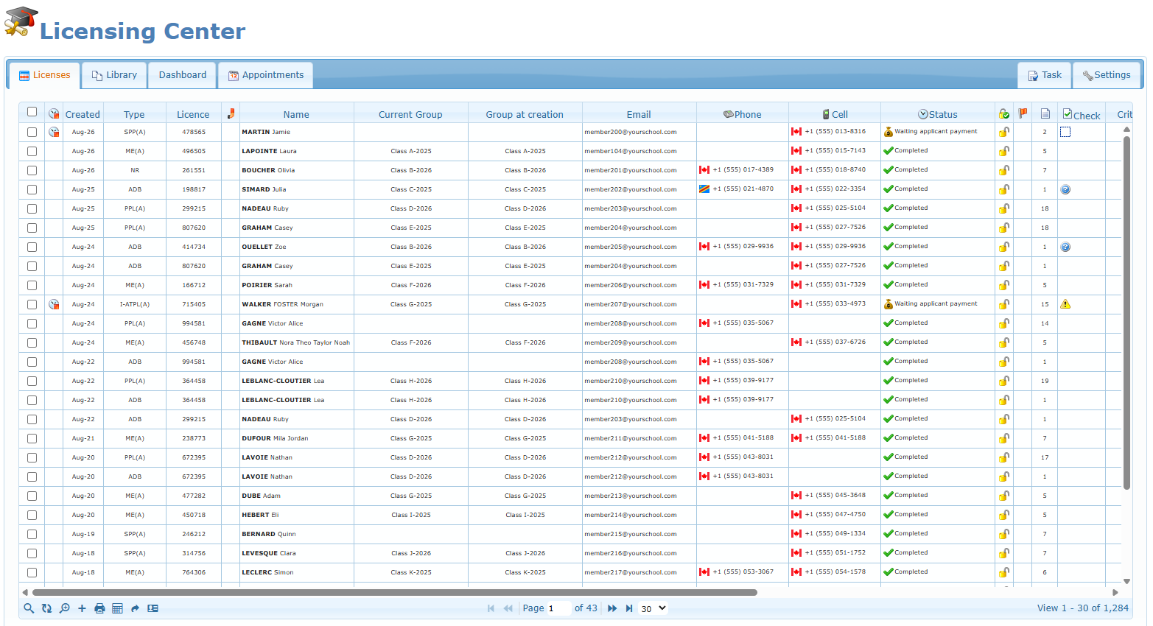The width and height of the screenshot is (1153, 626).
Task: Click the yellow warning icon in WALKER row
Action: (x=1065, y=304)
